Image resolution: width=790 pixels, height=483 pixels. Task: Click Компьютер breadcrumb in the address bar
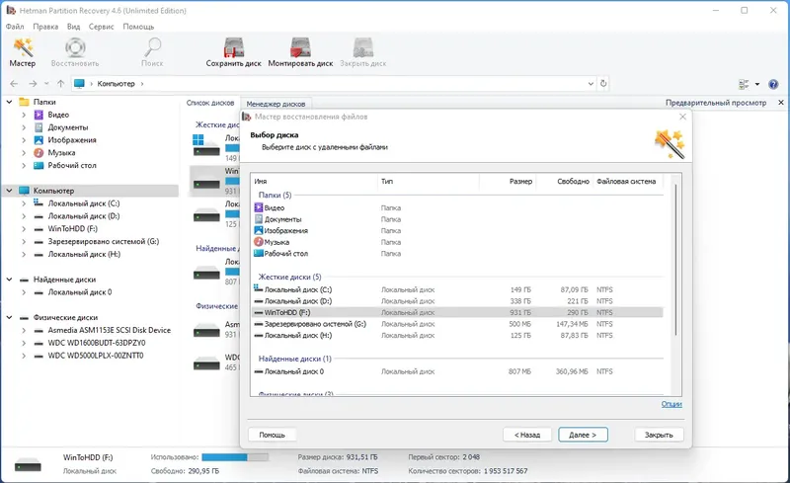pyautogui.click(x=116, y=84)
